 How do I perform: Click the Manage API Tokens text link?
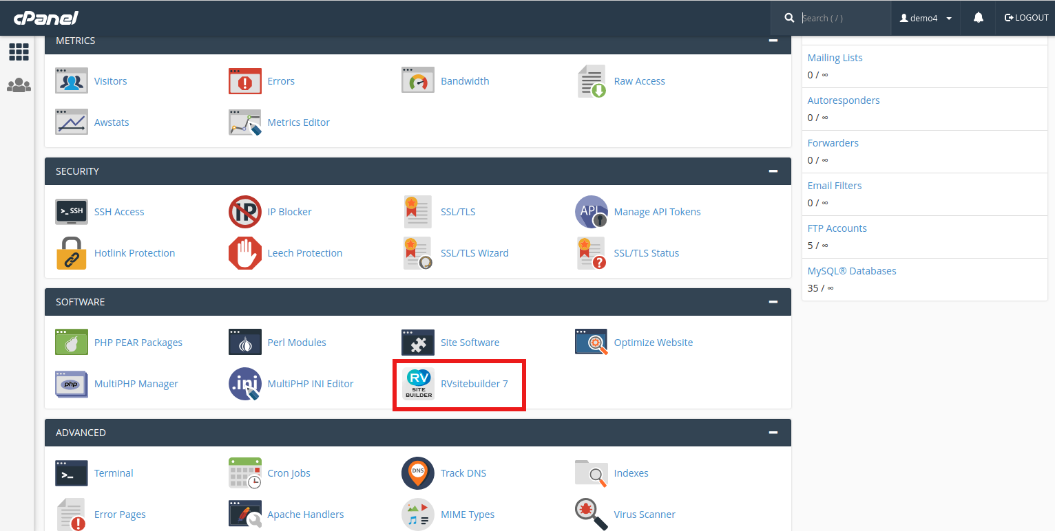[658, 212]
